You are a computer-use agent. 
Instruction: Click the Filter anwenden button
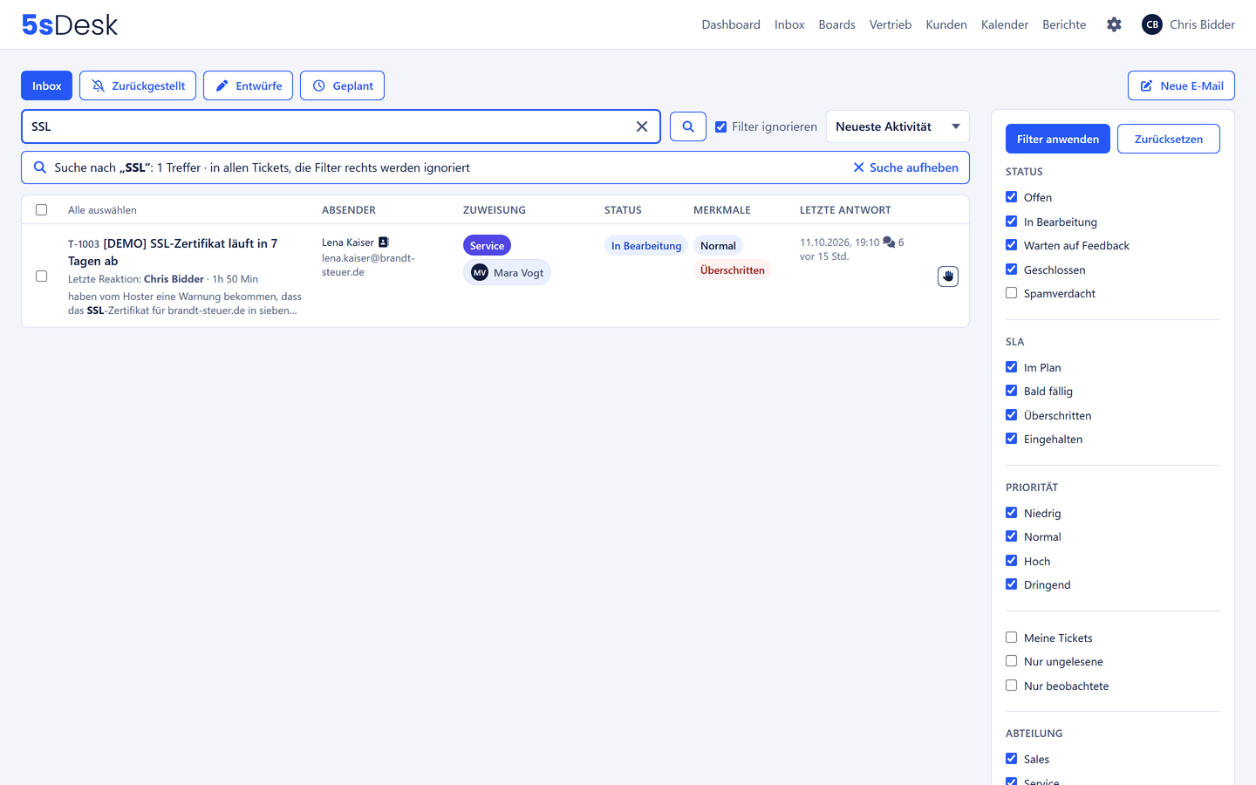[1058, 139]
